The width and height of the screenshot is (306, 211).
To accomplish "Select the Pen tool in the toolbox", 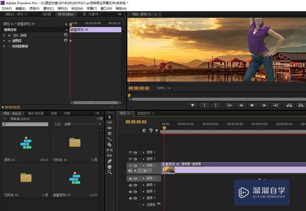I will pos(110,161).
